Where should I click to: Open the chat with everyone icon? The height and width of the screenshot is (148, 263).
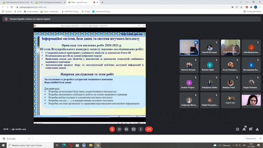(251, 129)
